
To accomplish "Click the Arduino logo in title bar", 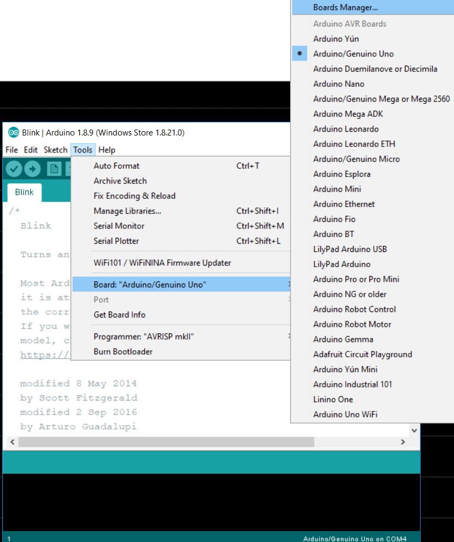I will [x=14, y=132].
